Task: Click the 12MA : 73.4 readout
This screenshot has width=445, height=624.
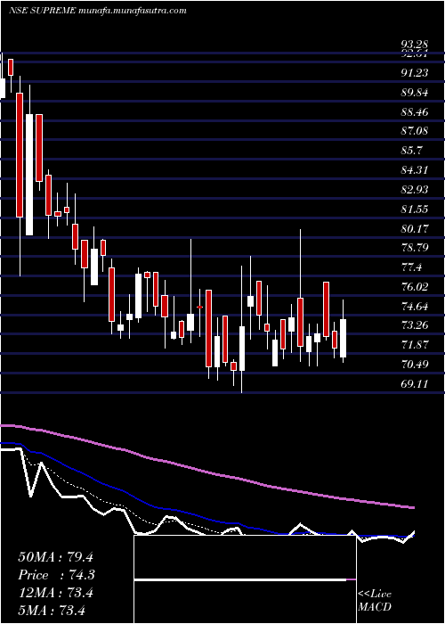Action: [x=55, y=592]
